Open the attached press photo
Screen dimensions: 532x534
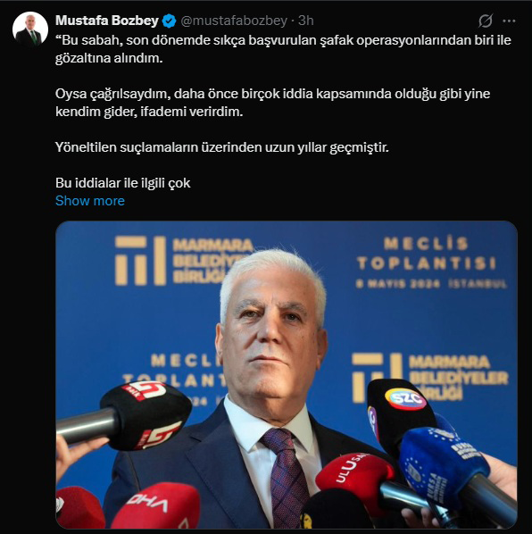[x=287, y=375]
